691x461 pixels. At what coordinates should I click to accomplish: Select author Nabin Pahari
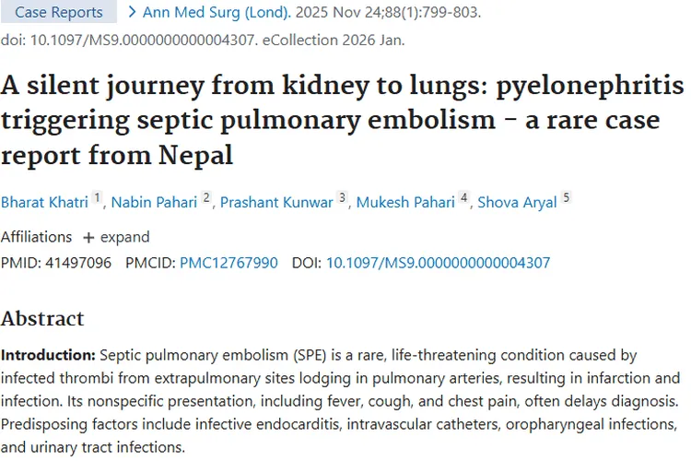153,203
